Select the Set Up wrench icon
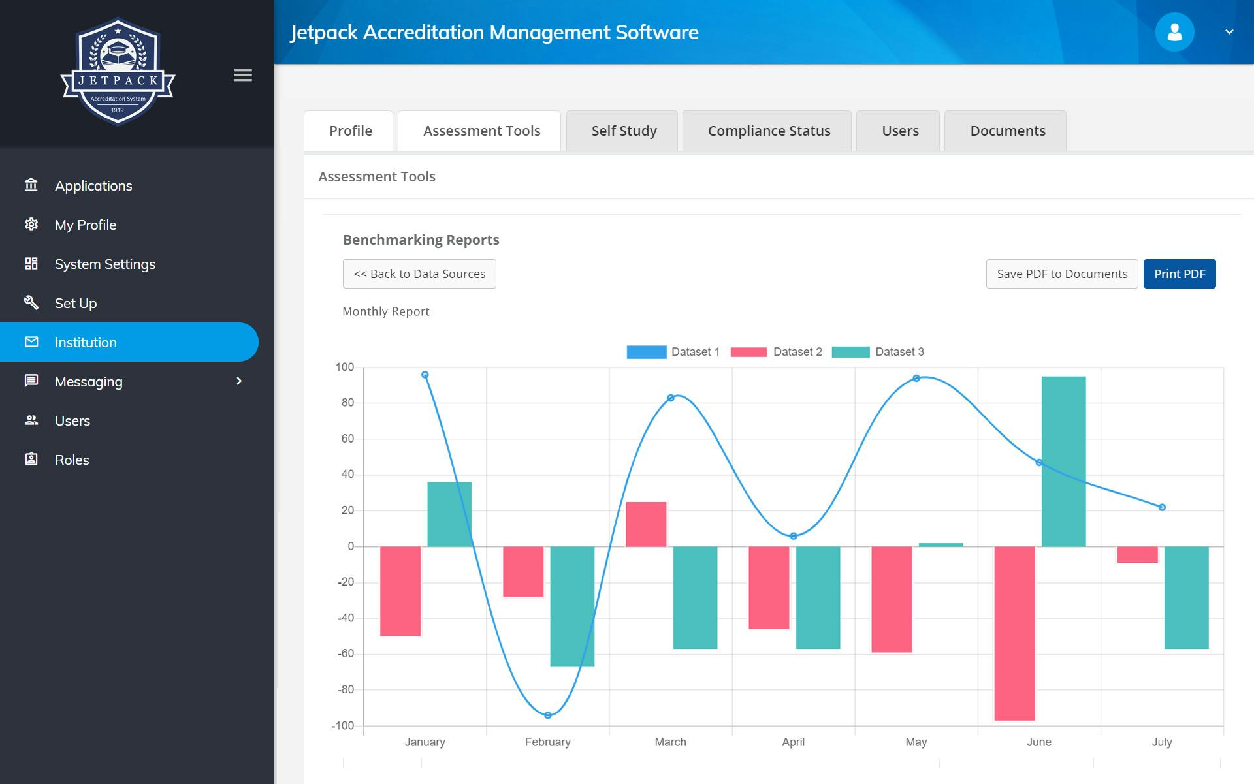1254x784 pixels. [x=31, y=303]
